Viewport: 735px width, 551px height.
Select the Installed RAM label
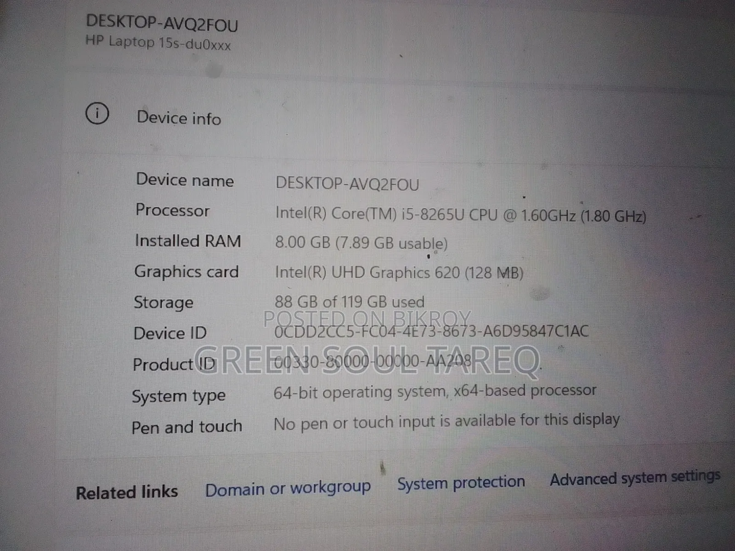click(x=188, y=241)
